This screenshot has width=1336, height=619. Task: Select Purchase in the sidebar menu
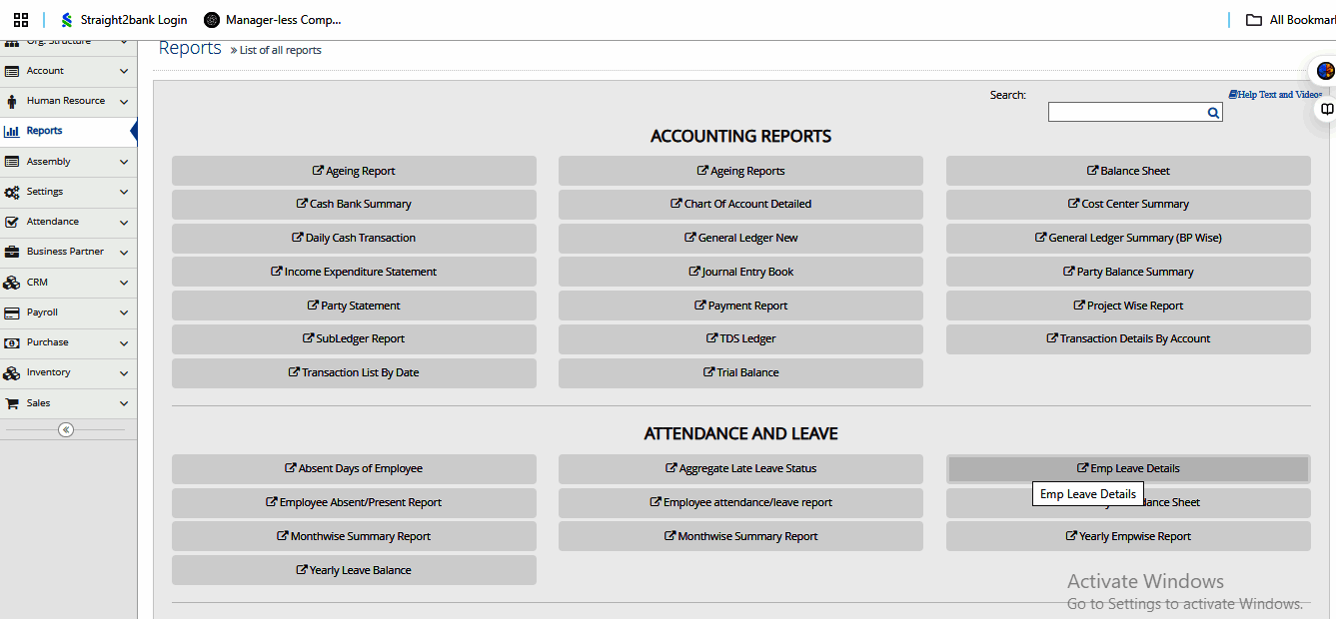68,342
